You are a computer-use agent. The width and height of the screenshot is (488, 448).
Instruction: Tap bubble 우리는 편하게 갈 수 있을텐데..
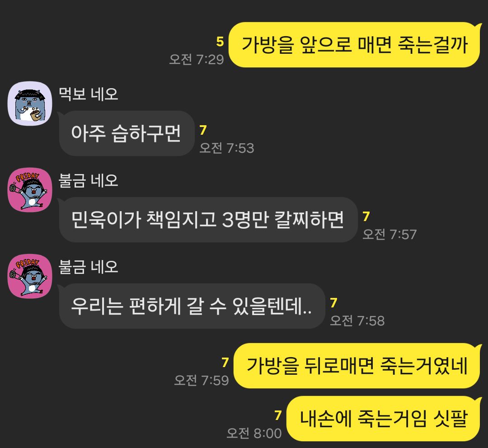click(x=192, y=306)
